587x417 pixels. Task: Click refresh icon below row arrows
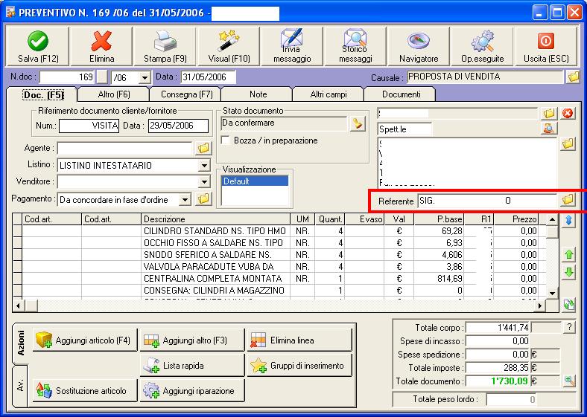tap(569, 305)
